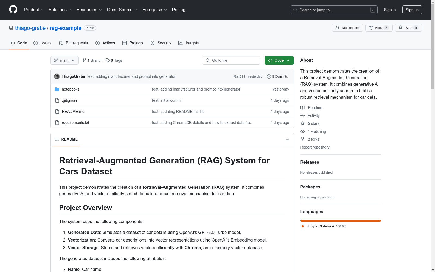Open the Pricing page

(x=179, y=10)
